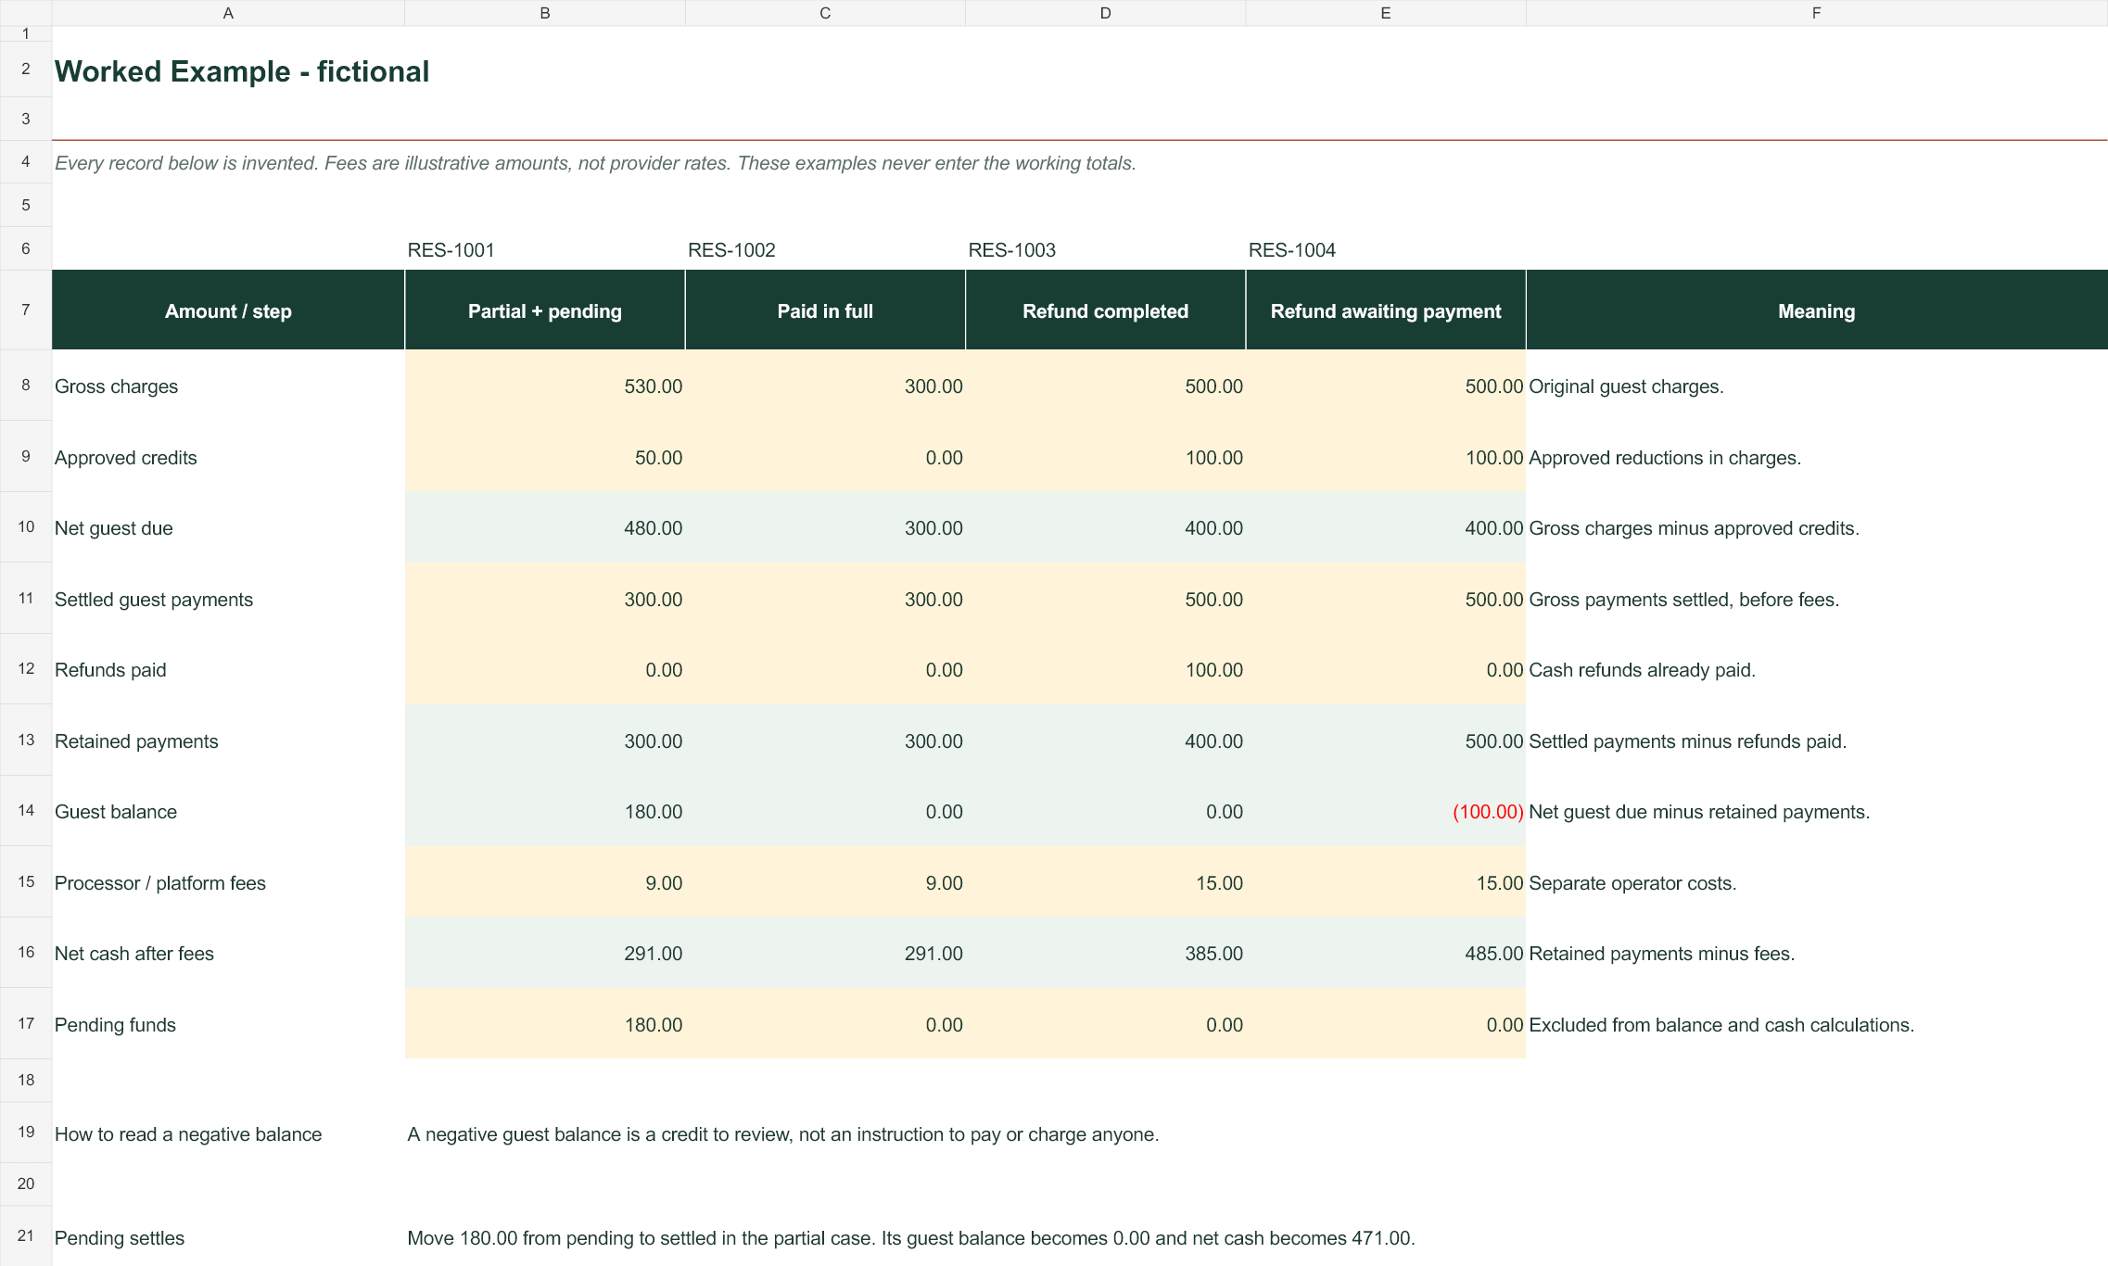The height and width of the screenshot is (1266, 2108).
Task: Click row 14 header number
Action: (x=26, y=811)
